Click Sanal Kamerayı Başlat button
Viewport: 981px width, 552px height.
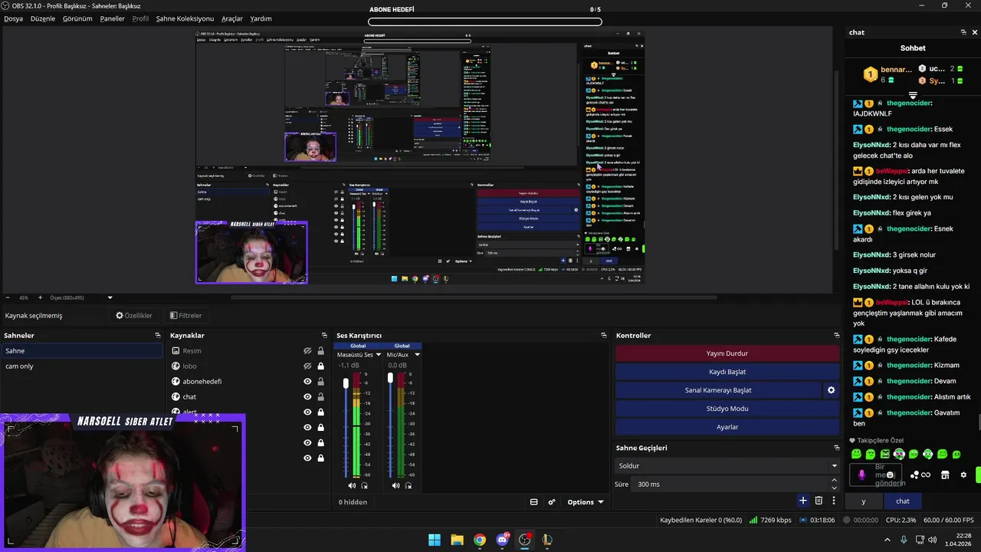[x=718, y=390]
